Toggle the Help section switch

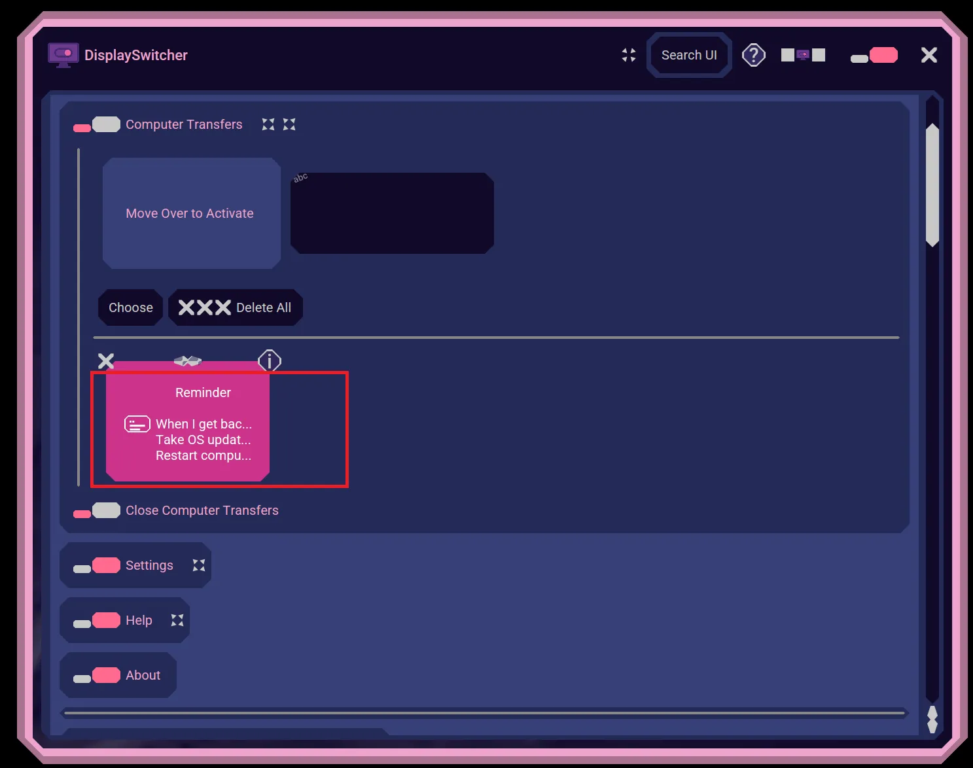(x=97, y=621)
